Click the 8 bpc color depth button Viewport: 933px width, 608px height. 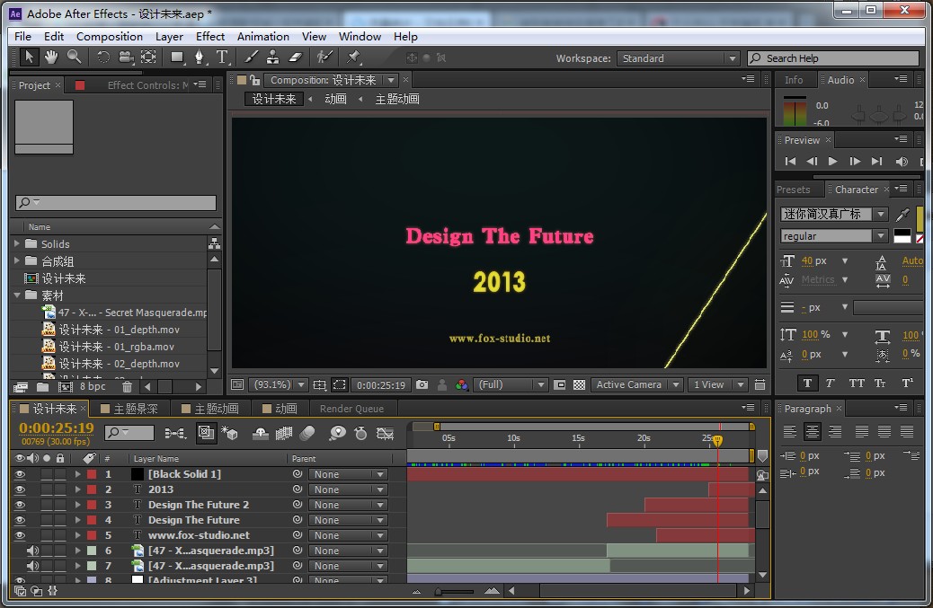(x=93, y=386)
